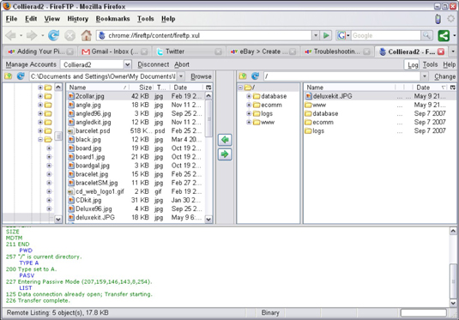This screenshot has height=320, width=459.
Task: Click the Manage Accounts button
Action: click(31, 64)
